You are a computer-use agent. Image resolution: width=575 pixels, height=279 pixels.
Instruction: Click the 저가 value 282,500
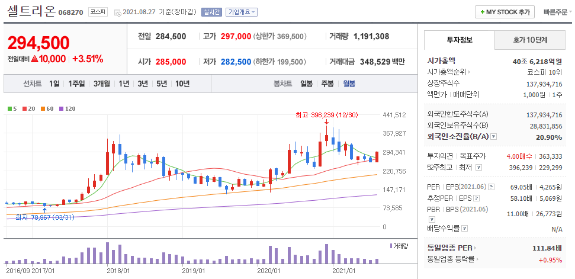click(236, 62)
